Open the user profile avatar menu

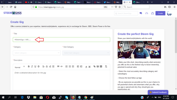click(x=169, y=14)
